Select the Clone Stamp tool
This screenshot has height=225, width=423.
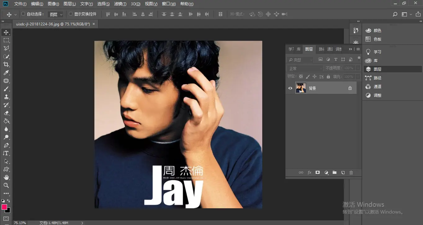click(x=6, y=97)
